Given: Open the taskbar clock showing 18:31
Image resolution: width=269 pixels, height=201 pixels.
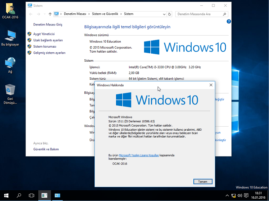Looking at the screenshot, I should [x=258, y=195].
